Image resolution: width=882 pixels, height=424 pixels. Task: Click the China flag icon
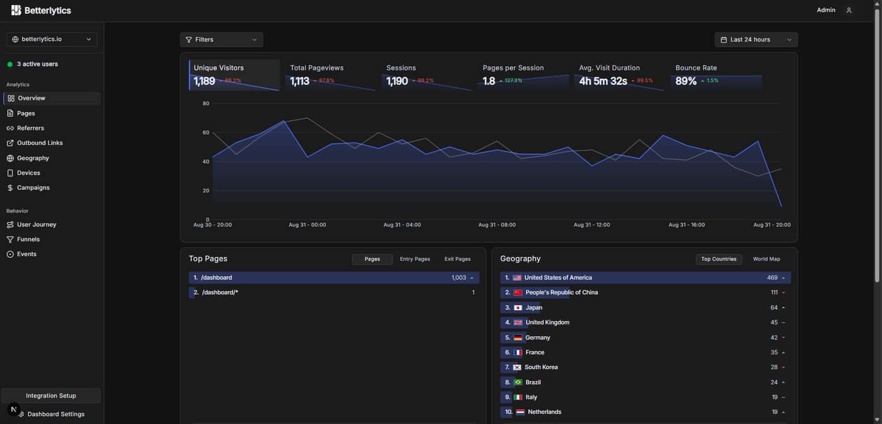click(518, 293)
